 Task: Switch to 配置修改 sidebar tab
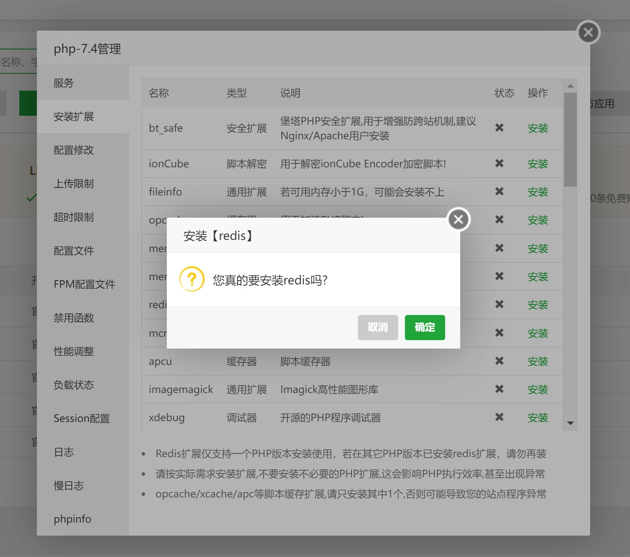tap(74, 150)
